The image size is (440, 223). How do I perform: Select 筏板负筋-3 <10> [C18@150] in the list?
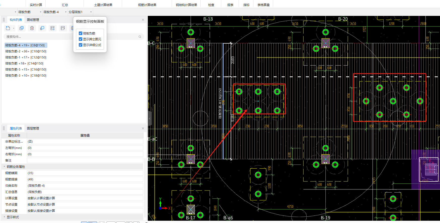(26, 76)
